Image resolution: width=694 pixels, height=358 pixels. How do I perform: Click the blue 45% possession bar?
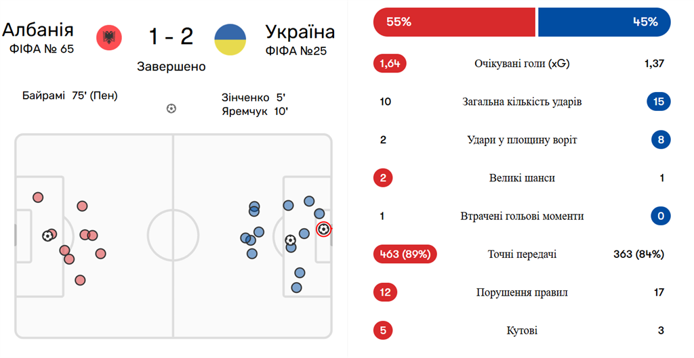coord(603,22)
